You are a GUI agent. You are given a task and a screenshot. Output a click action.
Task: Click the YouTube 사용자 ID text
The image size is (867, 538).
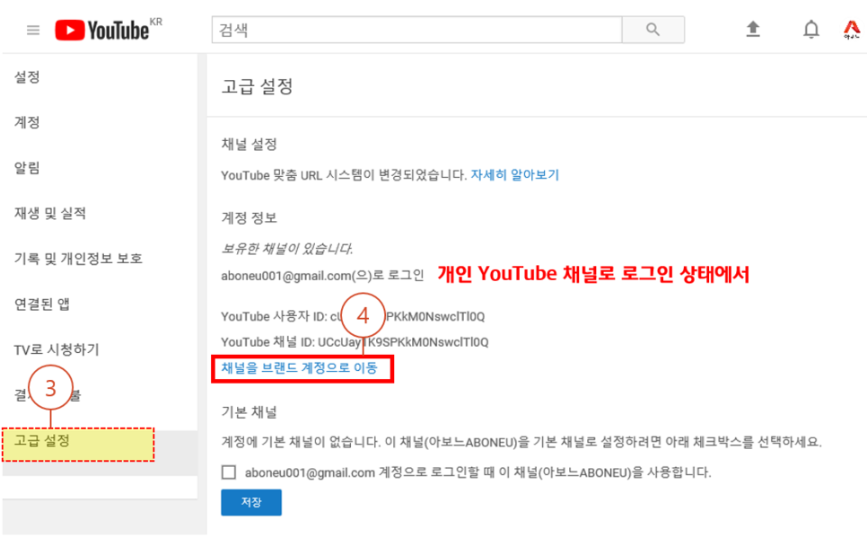pos(353,316)
